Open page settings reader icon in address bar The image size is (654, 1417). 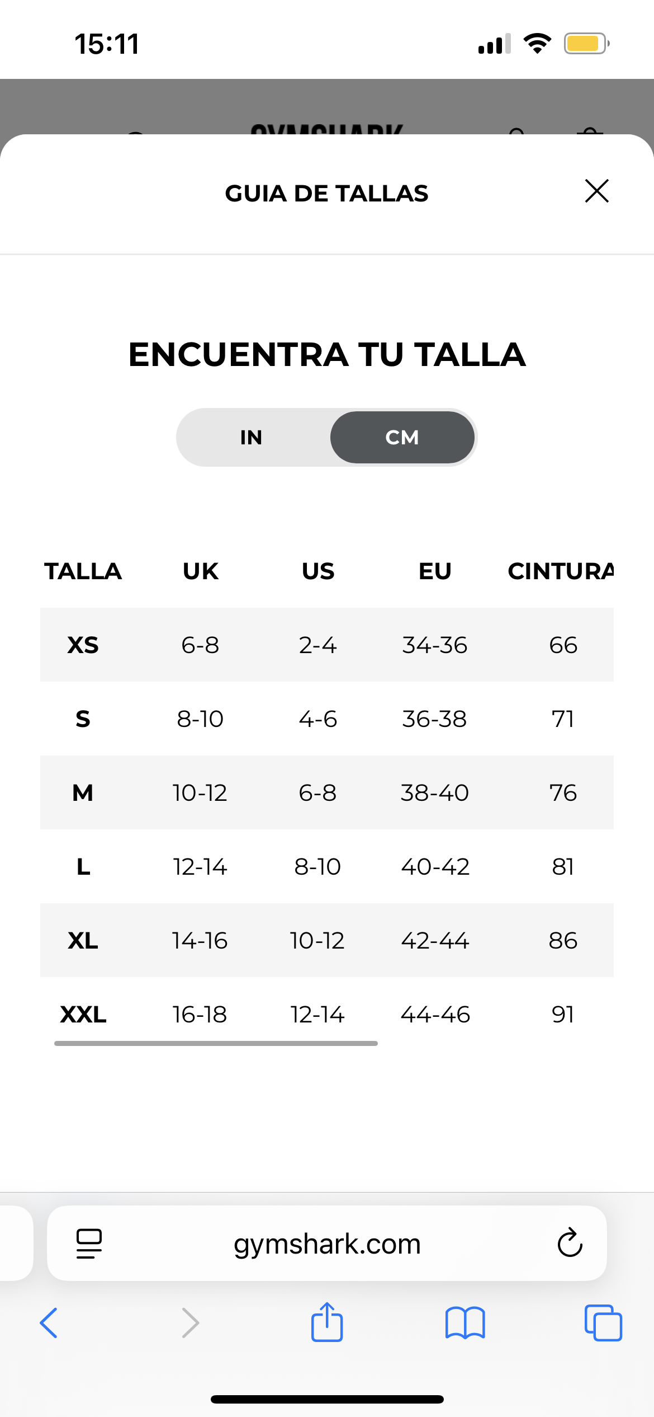point(89,1244)
